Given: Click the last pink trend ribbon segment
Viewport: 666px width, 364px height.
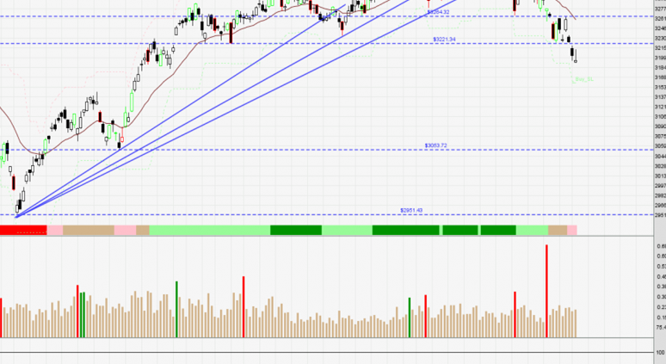Looking at the screenshot, I should click(x=572, y=230).
